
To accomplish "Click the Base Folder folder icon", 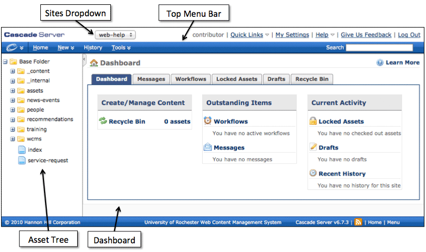I will (x=13, y=62).
